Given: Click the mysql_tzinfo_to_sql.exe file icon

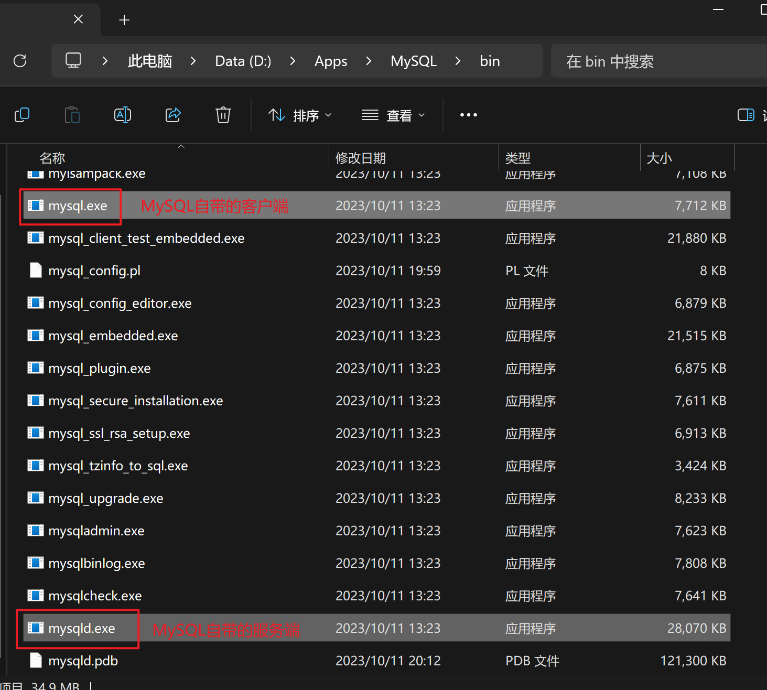Looking at the screenshot, I should pos(36,465).
